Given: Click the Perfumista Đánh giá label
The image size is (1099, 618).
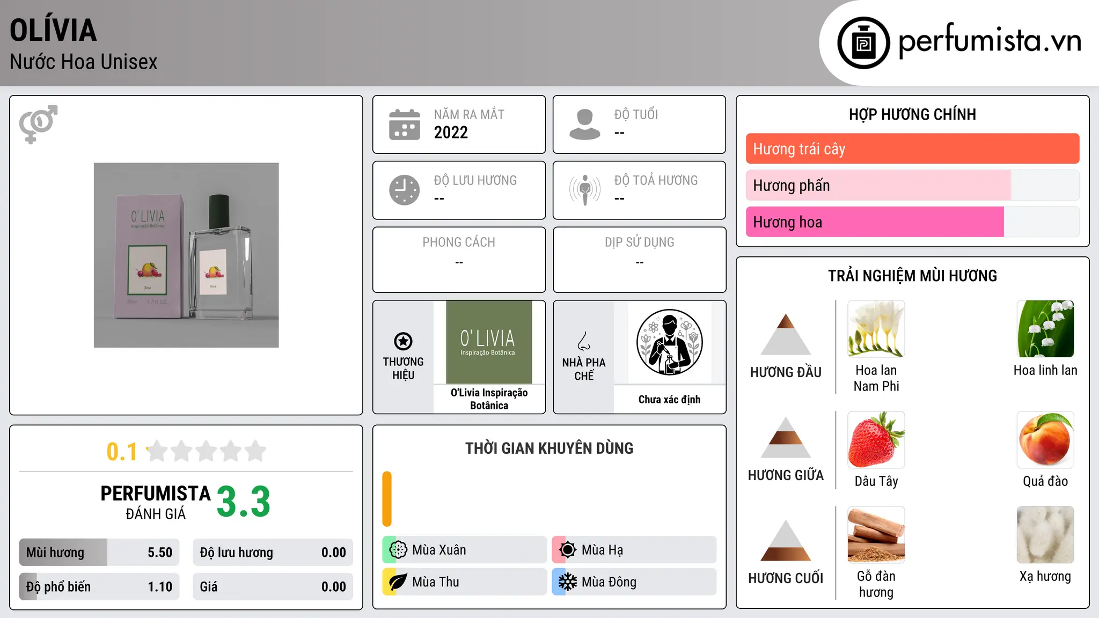Looking at the screenshot, I should (156, 502).
